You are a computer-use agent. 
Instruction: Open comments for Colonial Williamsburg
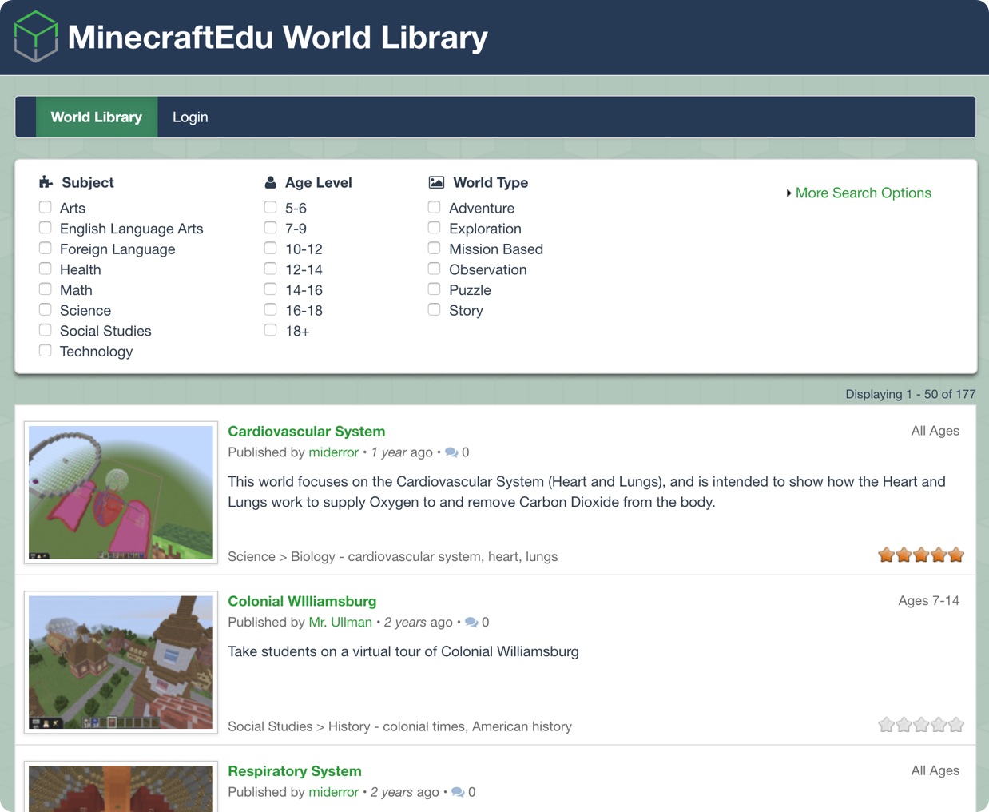pyautogui.click(x=471, y=622)
